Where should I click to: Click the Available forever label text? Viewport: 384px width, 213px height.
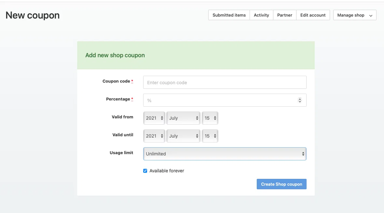click(167, 171)
